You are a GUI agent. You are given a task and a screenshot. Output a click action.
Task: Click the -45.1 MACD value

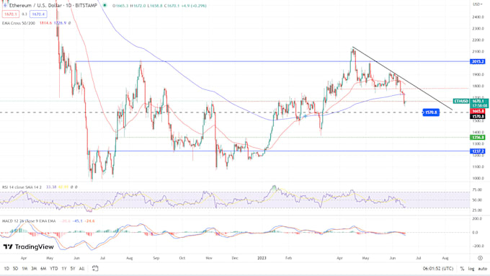click(78, 221)
